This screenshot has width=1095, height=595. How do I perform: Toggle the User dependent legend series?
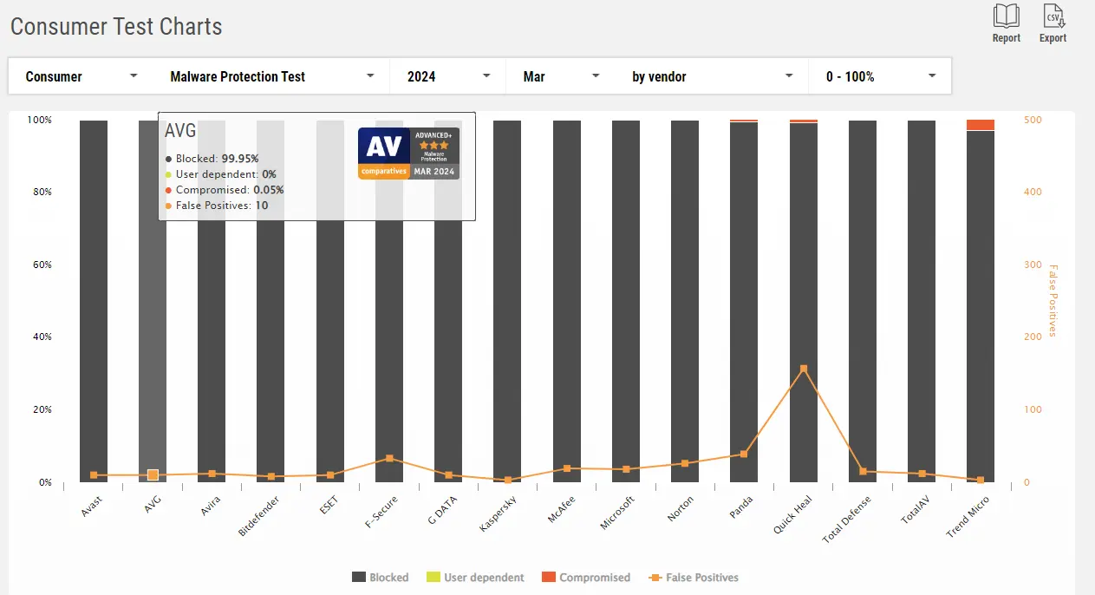pyautogui.click(x=475, y=577)
